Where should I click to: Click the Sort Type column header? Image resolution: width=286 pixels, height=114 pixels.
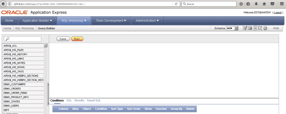point(117,109)
